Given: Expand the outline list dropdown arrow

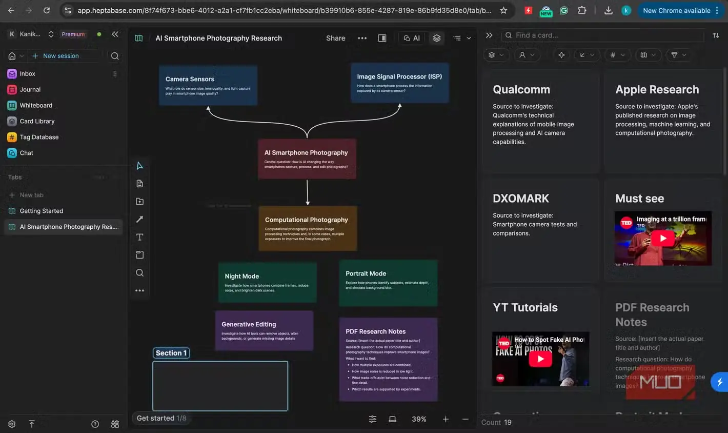Looking at the screenshot, I should coord(469,38).
